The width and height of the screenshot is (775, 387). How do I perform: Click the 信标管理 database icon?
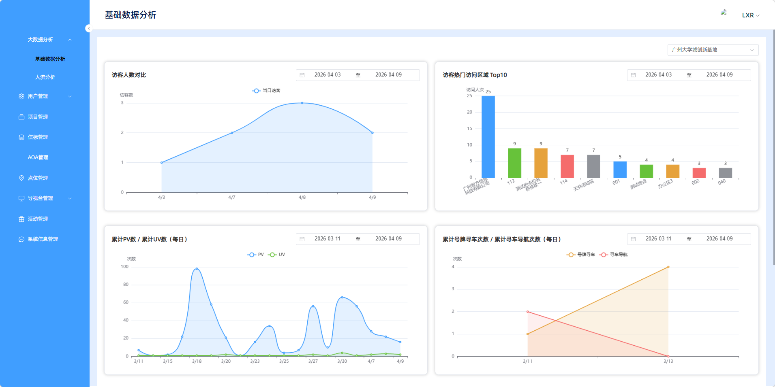[x=21, y=137]
